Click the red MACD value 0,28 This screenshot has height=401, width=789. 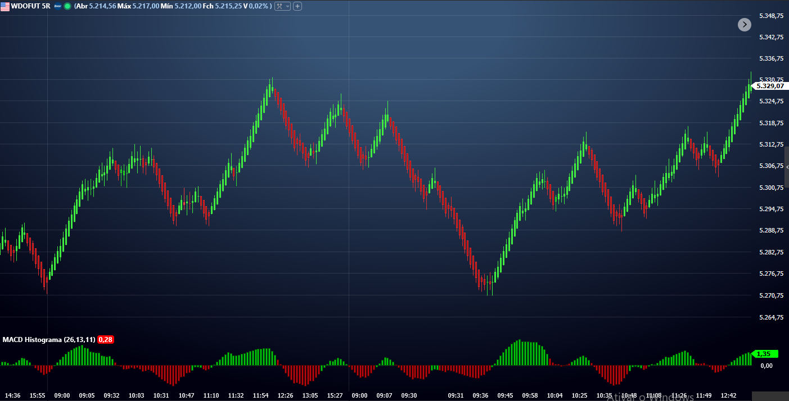pyautogui.click(x=106, y=340)
